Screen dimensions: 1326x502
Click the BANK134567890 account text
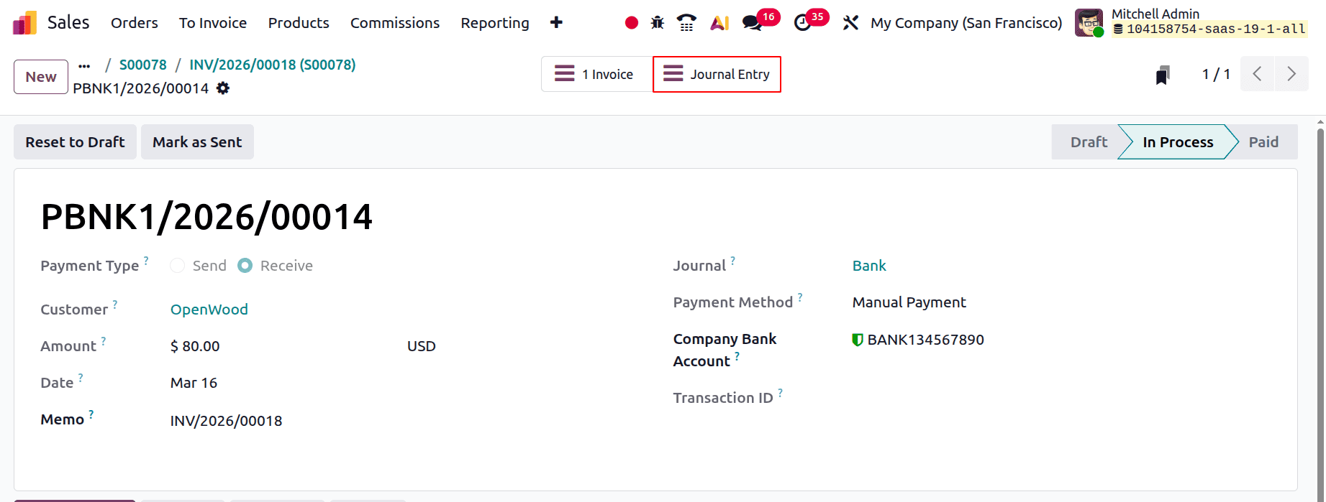pyautogui.click(x=926, y=340)
